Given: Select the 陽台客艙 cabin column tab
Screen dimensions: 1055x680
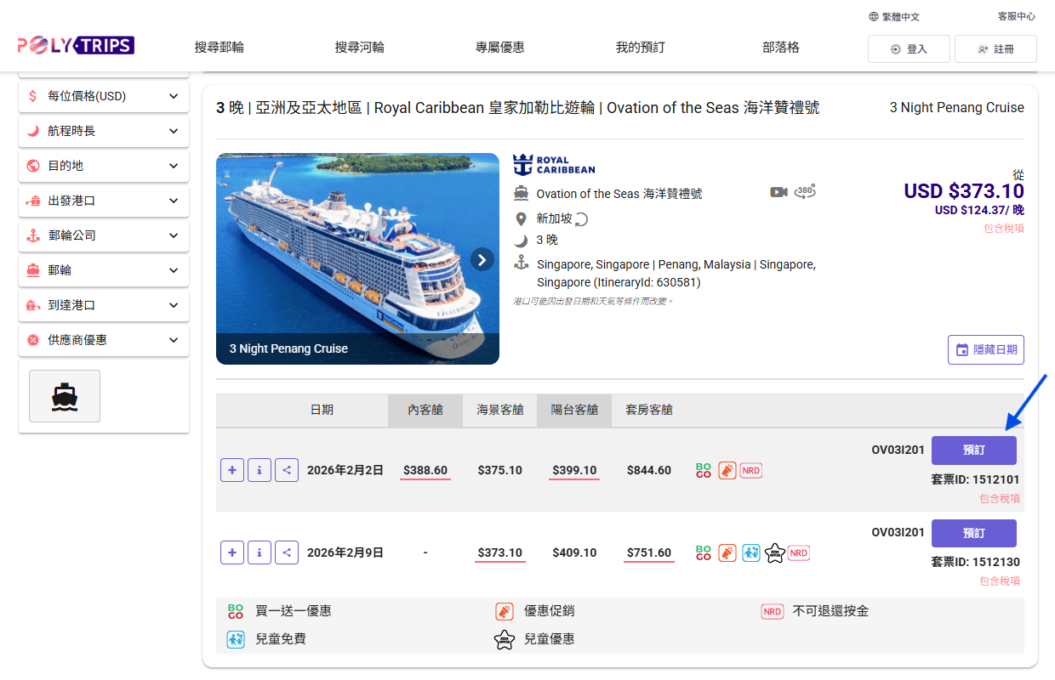Looking at the screenshot, I should tap(574, 410).
